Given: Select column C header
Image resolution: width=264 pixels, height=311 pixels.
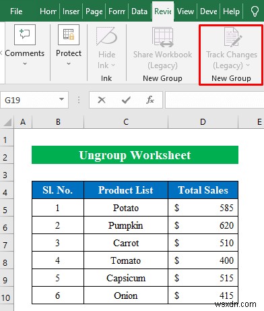Looking at the screenshot, I should coord(126,122).
